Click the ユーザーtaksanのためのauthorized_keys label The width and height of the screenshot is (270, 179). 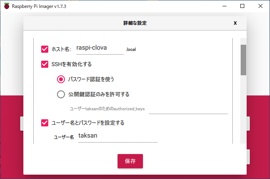[x=108, y=109]
